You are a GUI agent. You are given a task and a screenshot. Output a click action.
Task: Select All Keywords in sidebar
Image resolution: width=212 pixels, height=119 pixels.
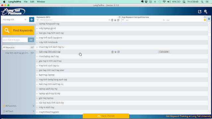point(19,48)
